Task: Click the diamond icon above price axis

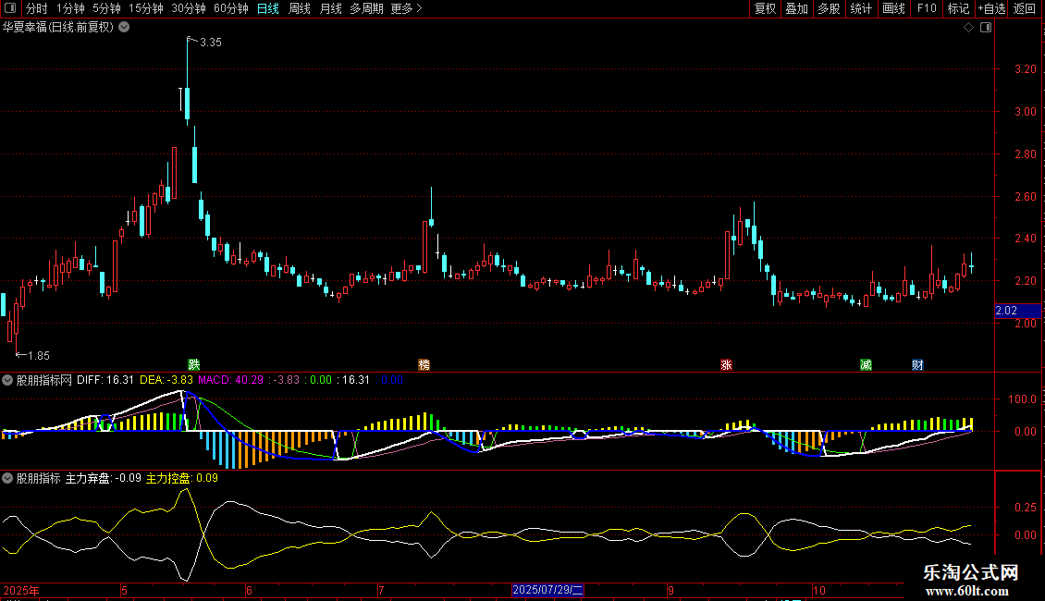Action: click(968, 28)
